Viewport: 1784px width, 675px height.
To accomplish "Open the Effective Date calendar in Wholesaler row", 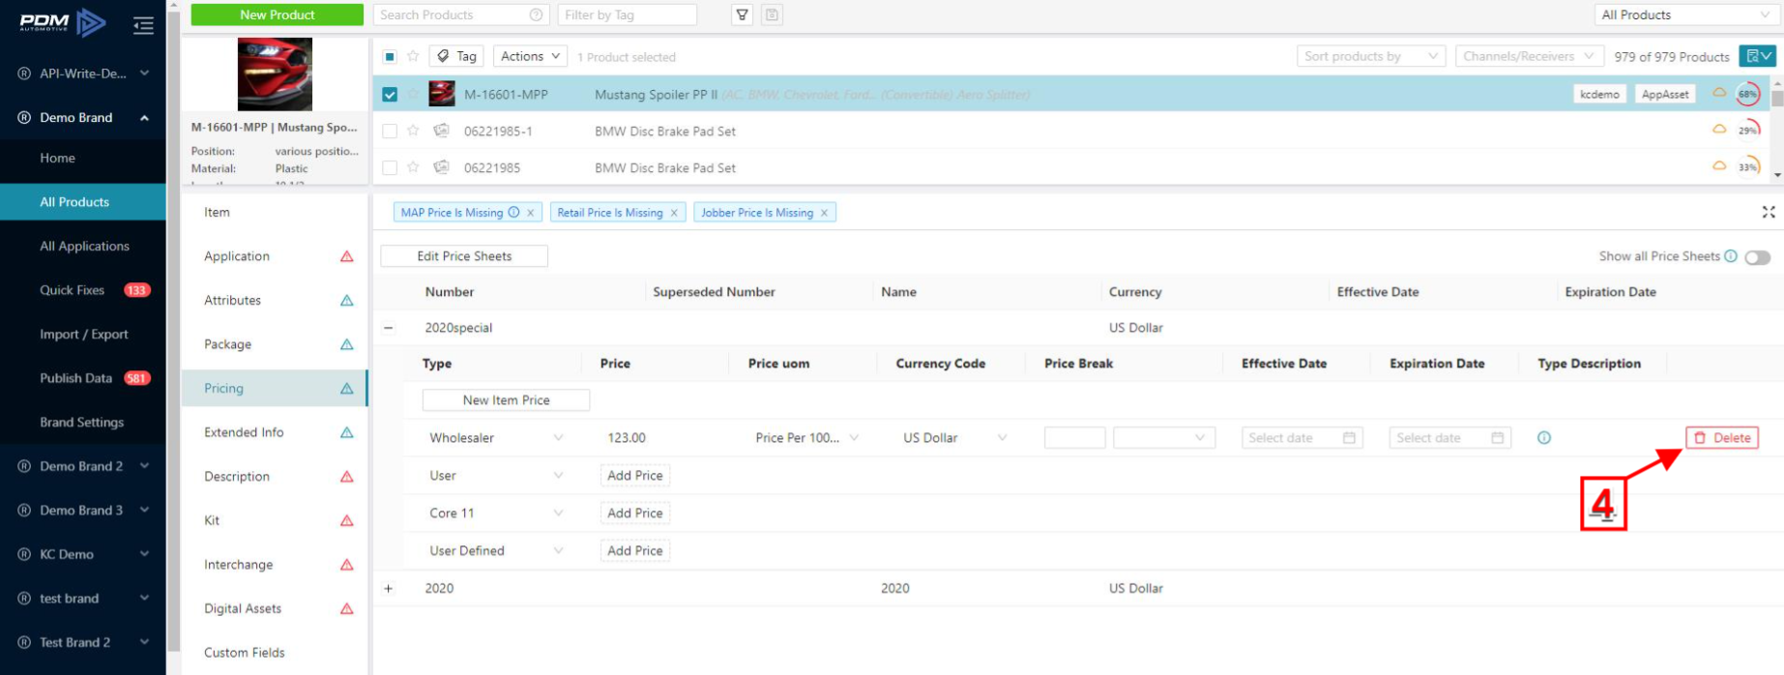I will click(x=1349, y=438).
